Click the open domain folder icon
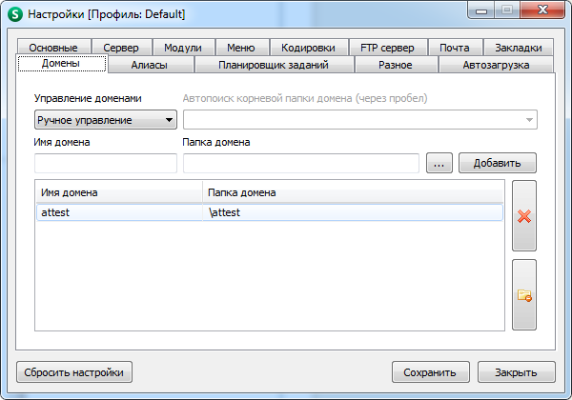Image resolution: width=572 pixels, height=400 pixels. (x=523, y=295)
